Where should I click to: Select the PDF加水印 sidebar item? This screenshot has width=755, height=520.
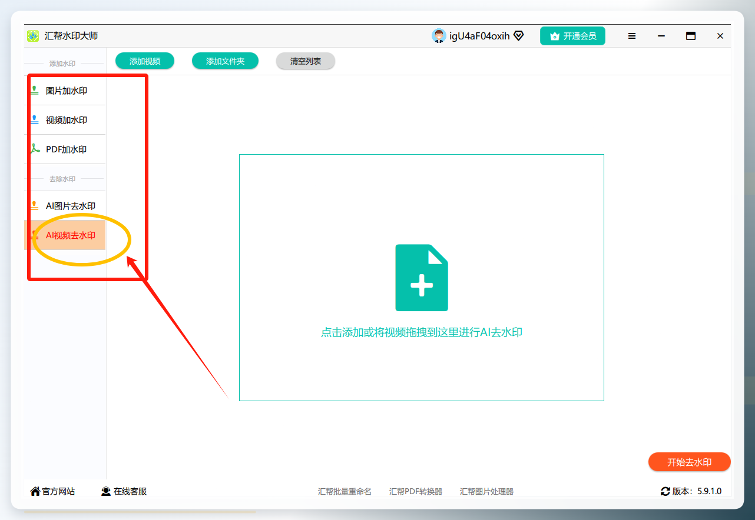[65, 149]
